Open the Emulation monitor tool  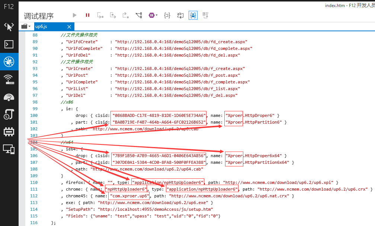pos(9,149)
